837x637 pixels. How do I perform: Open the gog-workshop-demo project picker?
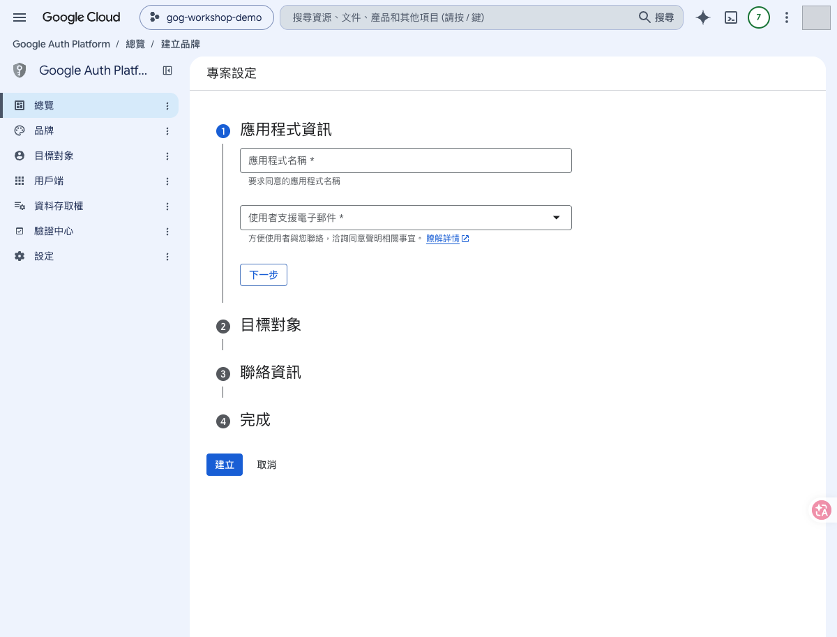point(206,17)
